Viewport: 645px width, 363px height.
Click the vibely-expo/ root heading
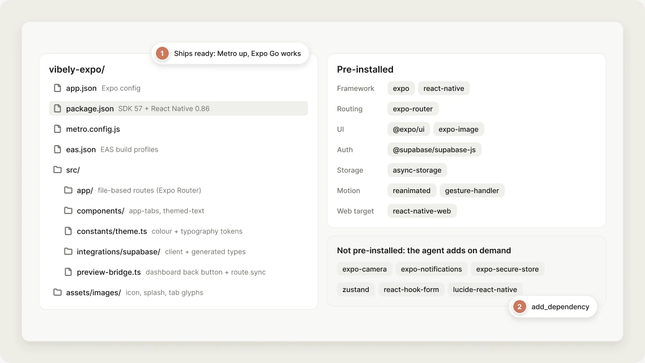[x=77, y=69]
